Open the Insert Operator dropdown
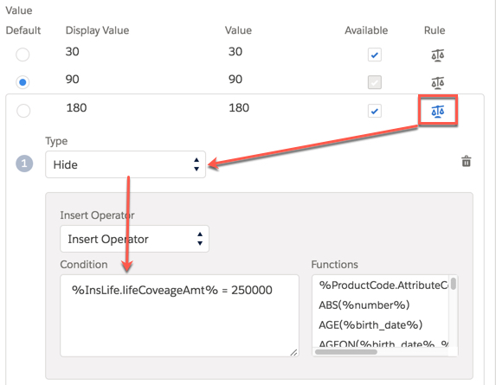The image size is (496, 385). [x=134, y=239]
